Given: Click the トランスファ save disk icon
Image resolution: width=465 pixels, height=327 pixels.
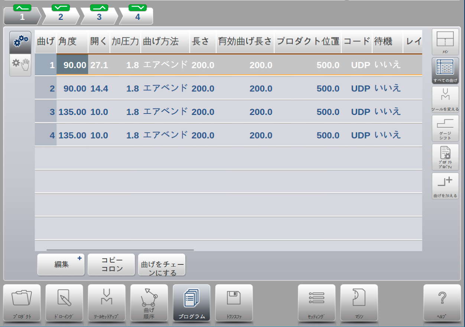Looking at the screenshot, I should tap(234, 302).
